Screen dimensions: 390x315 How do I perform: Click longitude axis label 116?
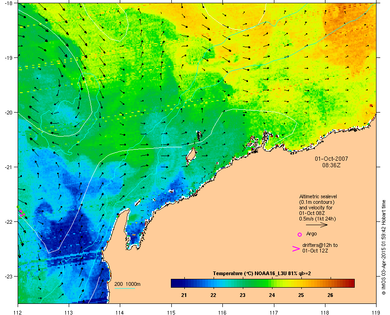click(222, 312)
